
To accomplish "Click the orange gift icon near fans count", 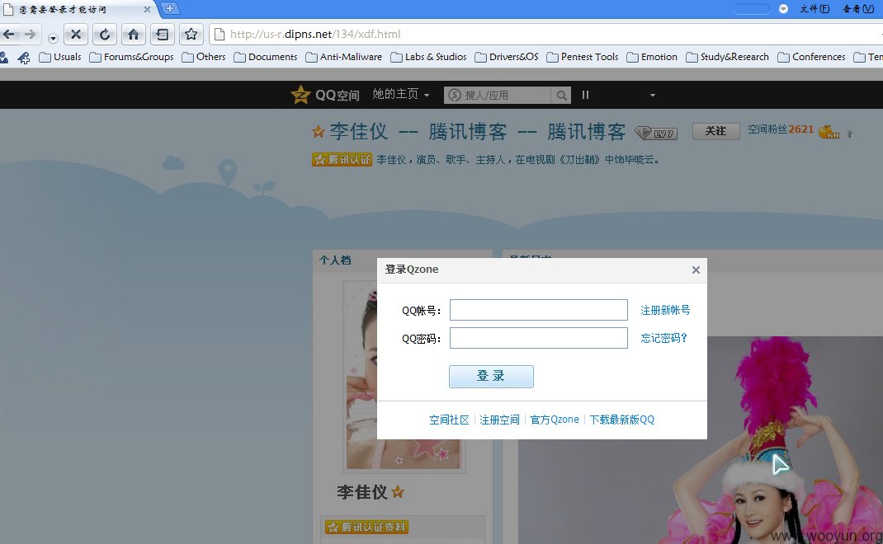I will pos(829,132).
